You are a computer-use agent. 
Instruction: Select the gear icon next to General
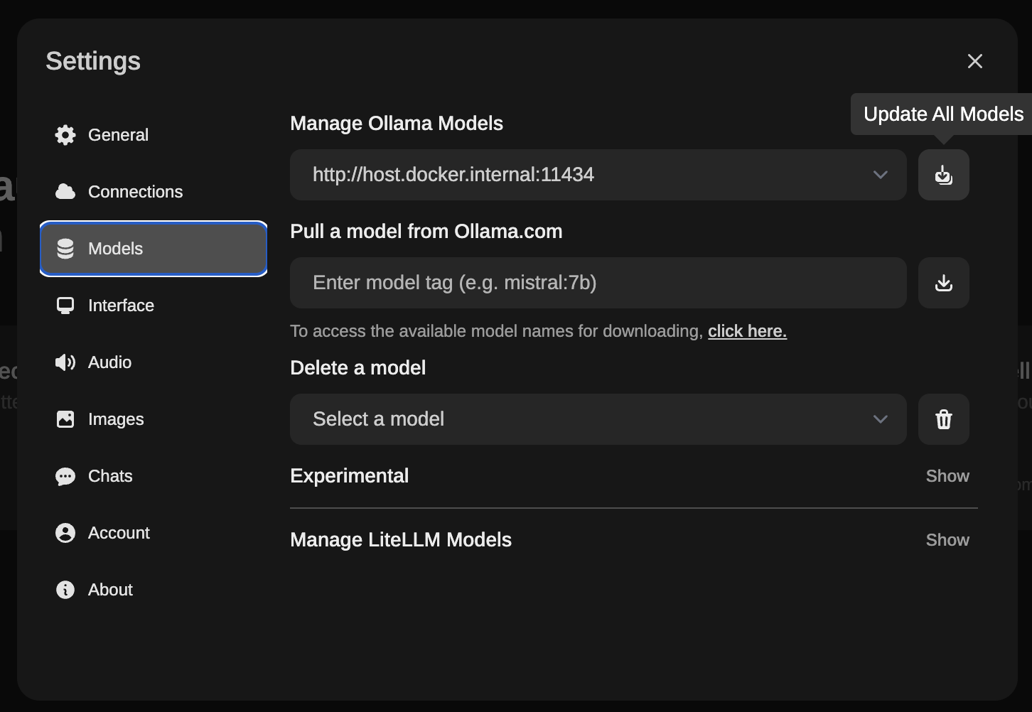coord(65,134)
